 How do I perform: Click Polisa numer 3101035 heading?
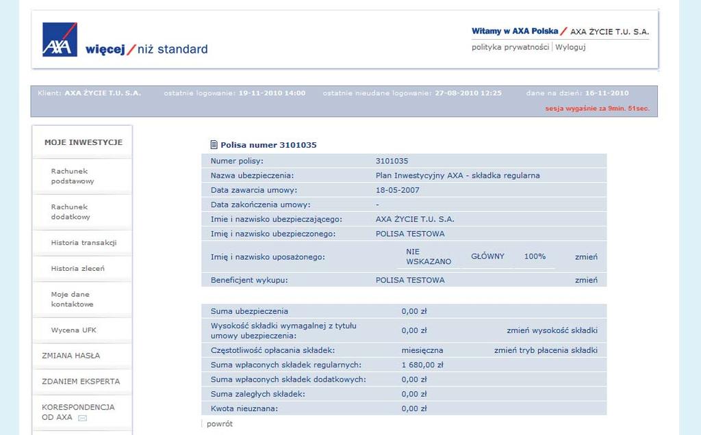pos(268,145)
